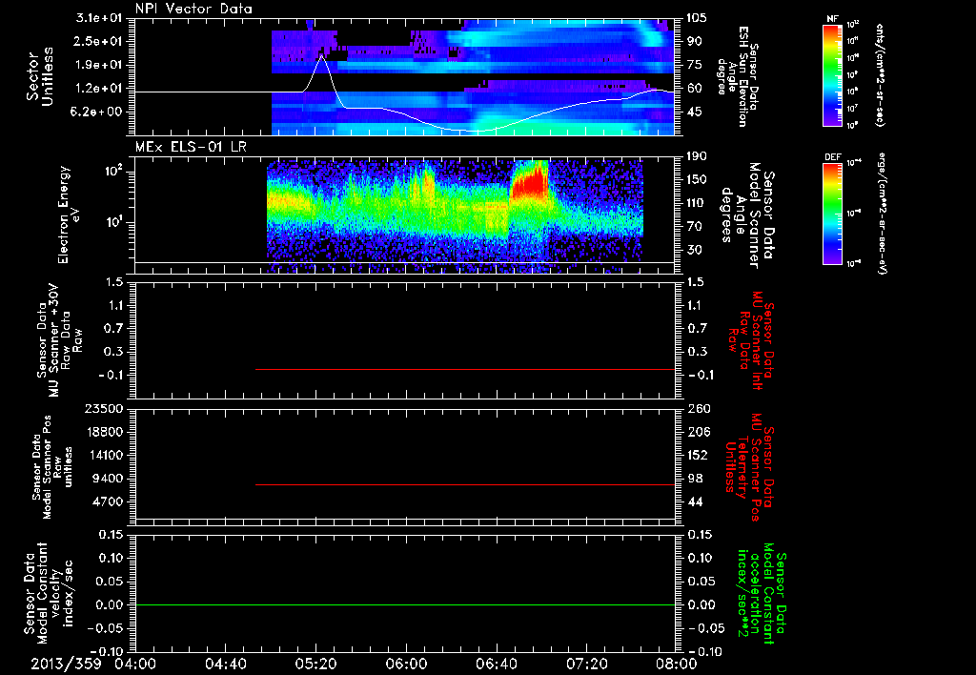Click the '260' telemetry tick value
The image size is (976, 675).
(x=697, y=409)
